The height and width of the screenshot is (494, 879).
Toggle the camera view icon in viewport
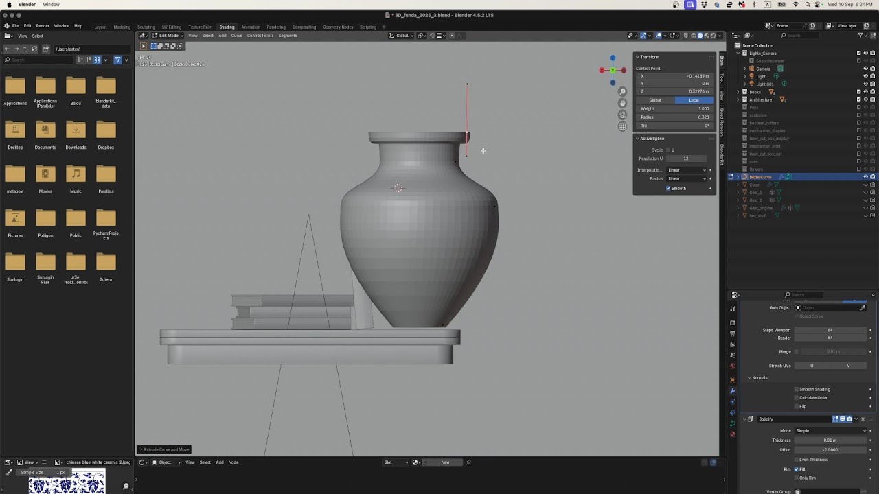(622, 115)
